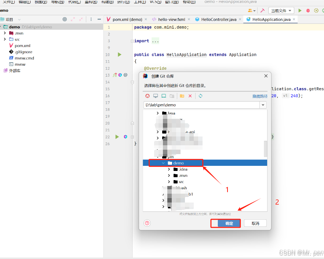Collapse the demo folder in dialog tree
324x259 pixels.
coord(163,163)
